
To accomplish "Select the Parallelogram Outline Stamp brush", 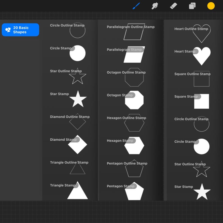I will 131,32.
